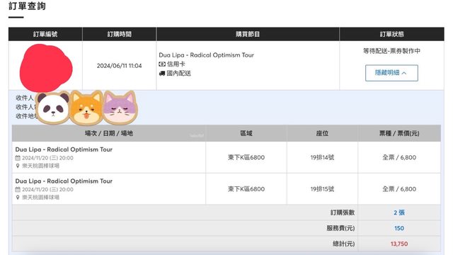Click the 訂單狀態 column header
This screenshot has width=453, height=255.
(391, 34)
